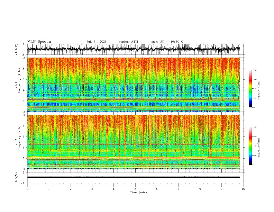The width and height of the screenshot is (274, 212).
Task: Click the ch.1 PSD color scale bar
Action: tap(250, 89)
